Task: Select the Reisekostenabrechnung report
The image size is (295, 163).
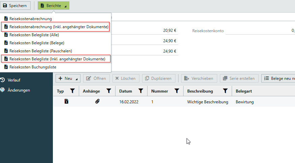Action: [31, 19]
